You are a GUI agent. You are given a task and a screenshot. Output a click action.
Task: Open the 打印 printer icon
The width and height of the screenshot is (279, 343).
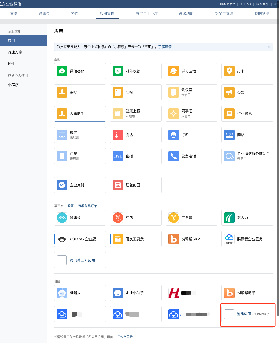tap(174, 135)
